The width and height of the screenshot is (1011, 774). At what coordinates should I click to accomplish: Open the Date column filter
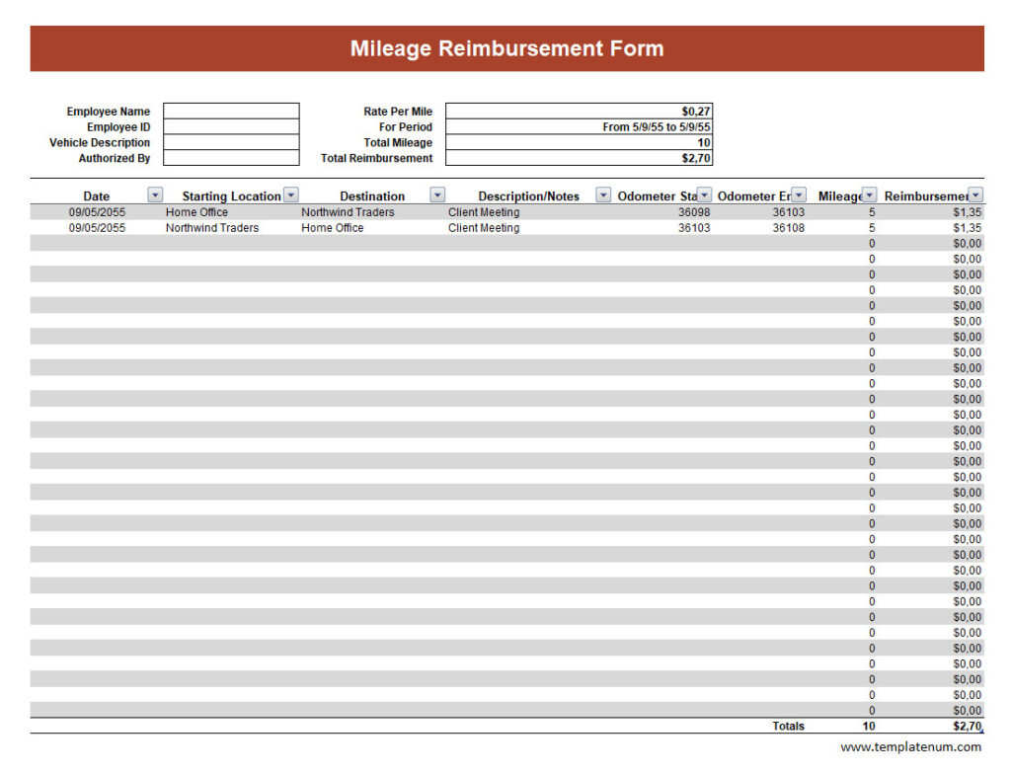coord(155,194)
